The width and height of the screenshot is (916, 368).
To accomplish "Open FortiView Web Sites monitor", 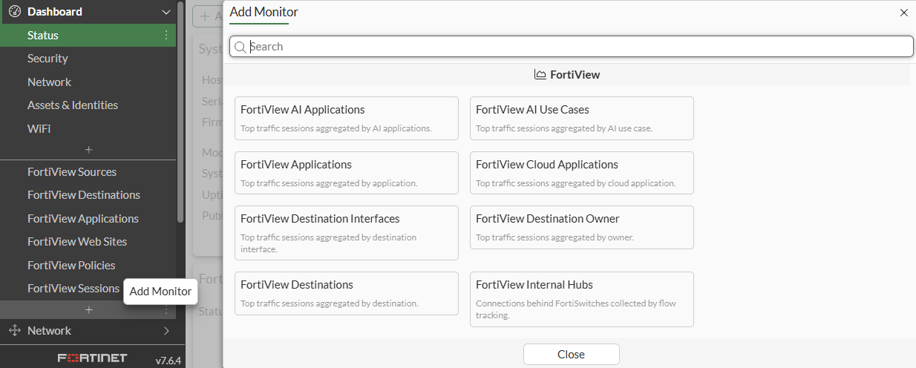I will click(x=77, y=242).
